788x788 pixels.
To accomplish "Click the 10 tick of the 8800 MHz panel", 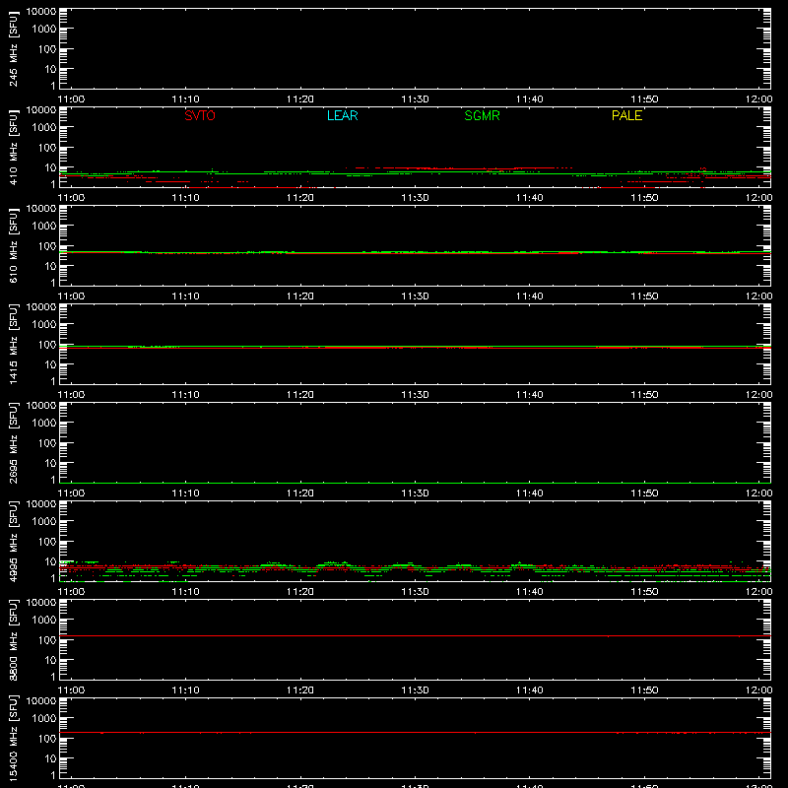I will [x=50, y=660].
